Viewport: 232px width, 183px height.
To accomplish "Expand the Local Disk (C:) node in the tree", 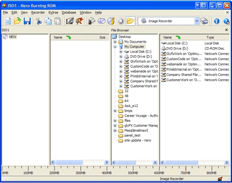I will coord(121,51).
